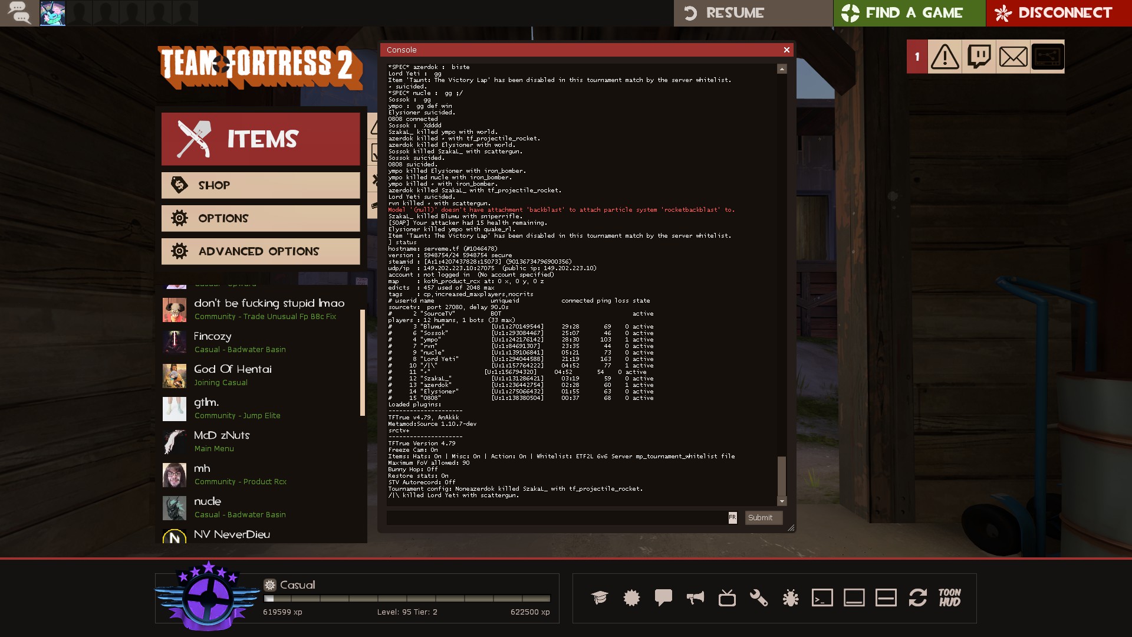This screenshot has width=1132, height=637.
Task: Open the Twitch streams icon
Action: point(979,57)
